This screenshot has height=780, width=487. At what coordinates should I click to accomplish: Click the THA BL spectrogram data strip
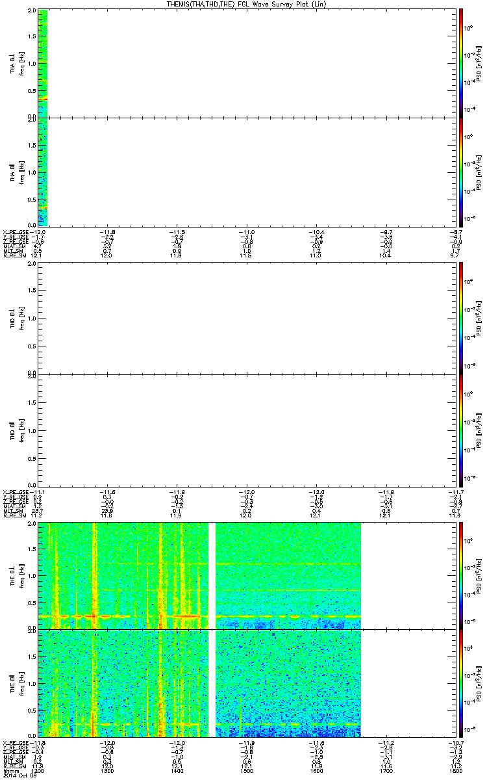43,63
